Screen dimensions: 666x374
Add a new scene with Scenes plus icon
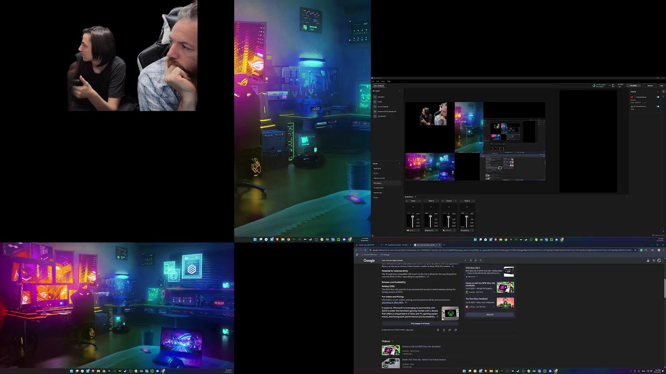pos(400,164)
